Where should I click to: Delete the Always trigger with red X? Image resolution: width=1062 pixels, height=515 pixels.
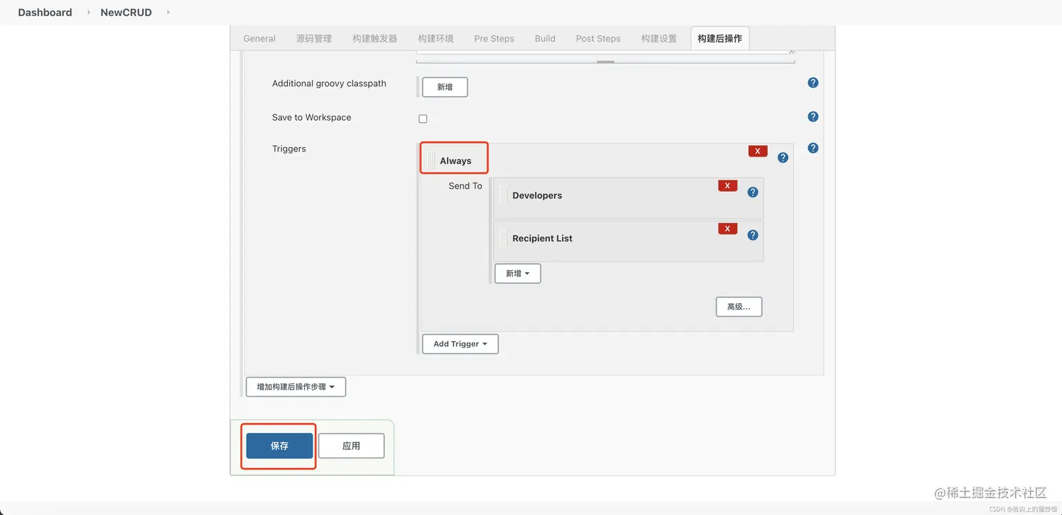click(x=758, y=151)
